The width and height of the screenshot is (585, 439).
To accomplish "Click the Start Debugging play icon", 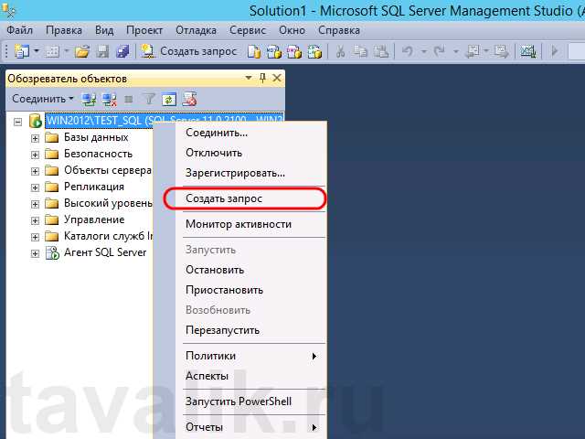I will [555, 51].
